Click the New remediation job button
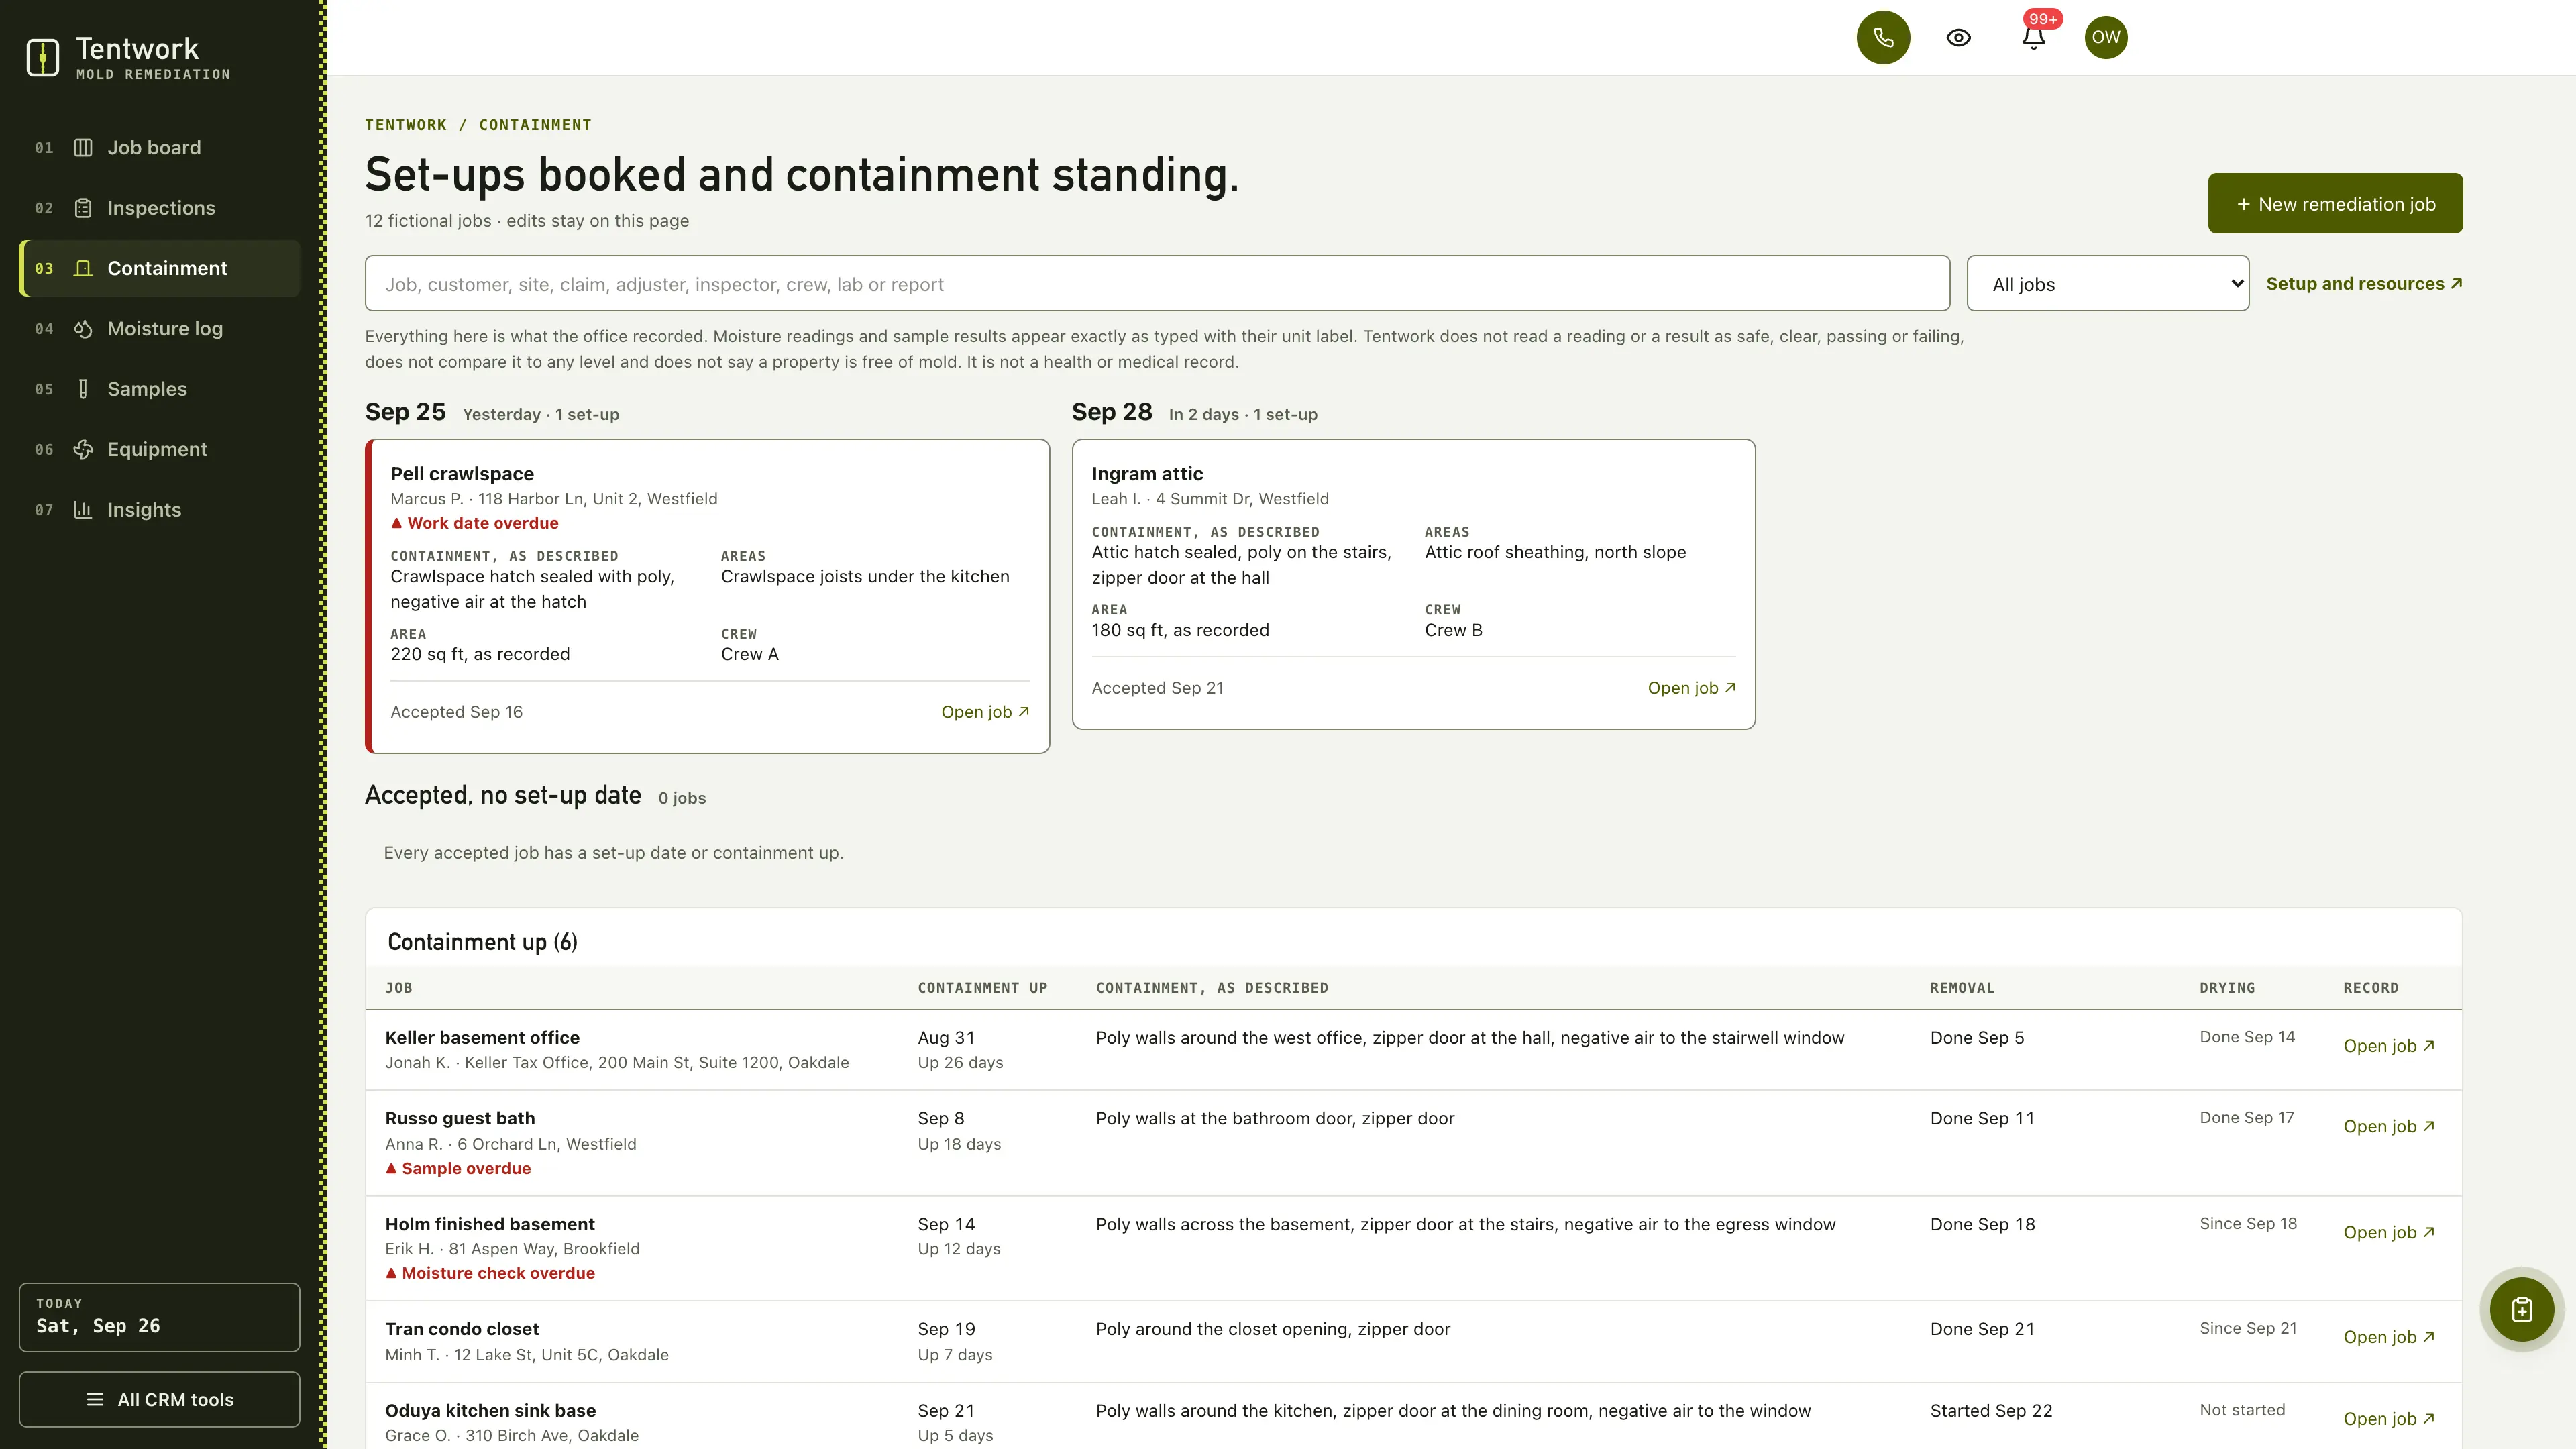2576x1449 pixels. [2335, 204]
